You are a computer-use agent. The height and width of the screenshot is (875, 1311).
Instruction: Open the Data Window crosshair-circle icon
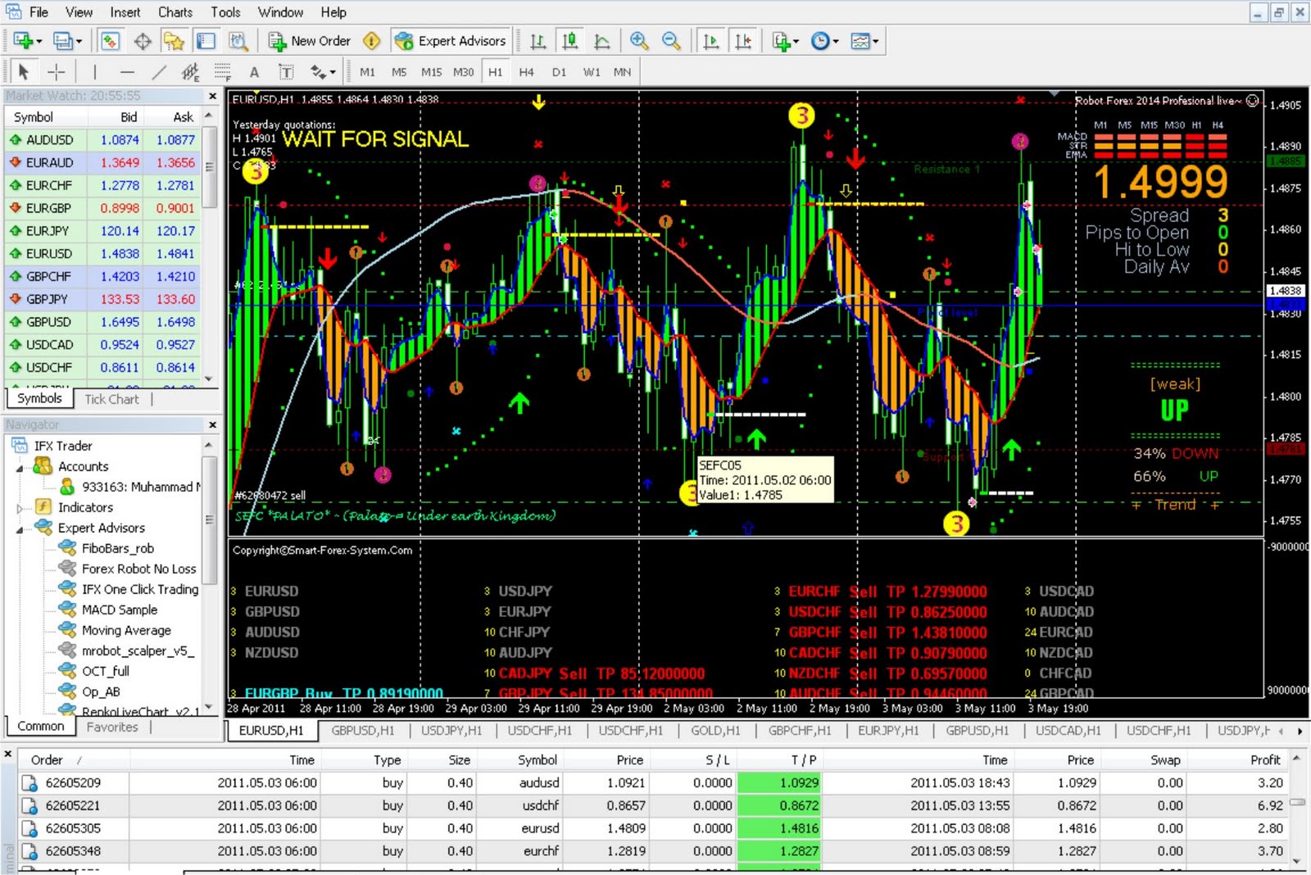(143, 41)
